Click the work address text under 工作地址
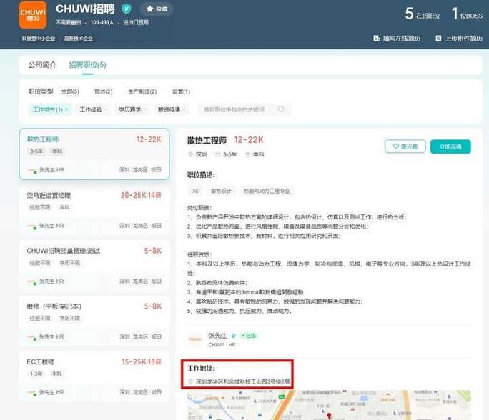The width and height of the screenshot is (489, 420). (x=243, y=381)
